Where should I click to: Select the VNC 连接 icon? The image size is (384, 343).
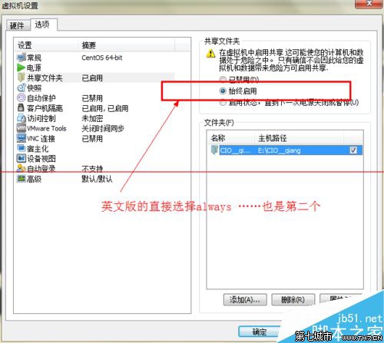point(21,138)
